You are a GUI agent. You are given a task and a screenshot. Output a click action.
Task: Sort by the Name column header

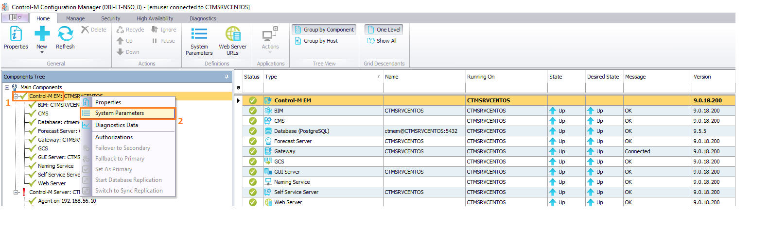pos(424,77)
